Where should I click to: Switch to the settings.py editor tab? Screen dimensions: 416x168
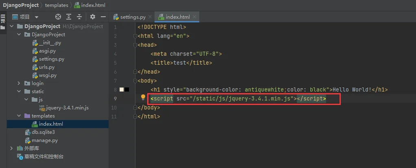click(133, 17)
